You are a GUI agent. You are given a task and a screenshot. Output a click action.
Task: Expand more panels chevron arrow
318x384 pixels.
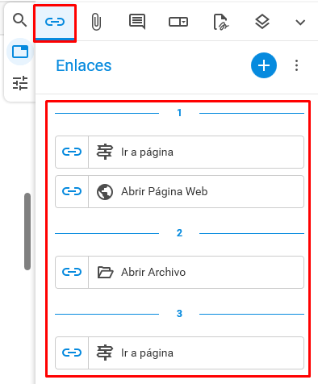click(300, 23)
